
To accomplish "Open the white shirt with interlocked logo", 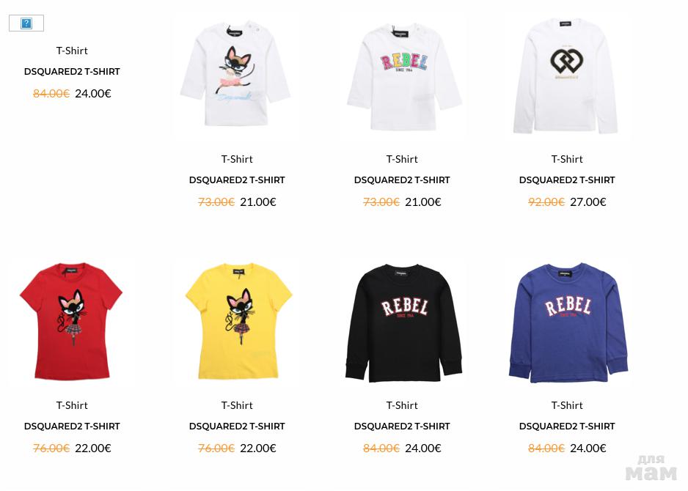I will (567, 75).
